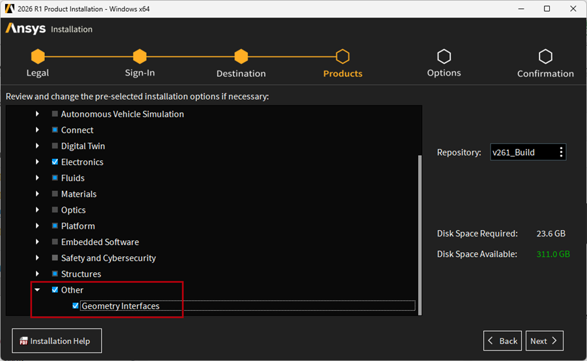Expand the Fluids tree node
The width and height of the screenshot is (587, 361).
click(37, 178)
